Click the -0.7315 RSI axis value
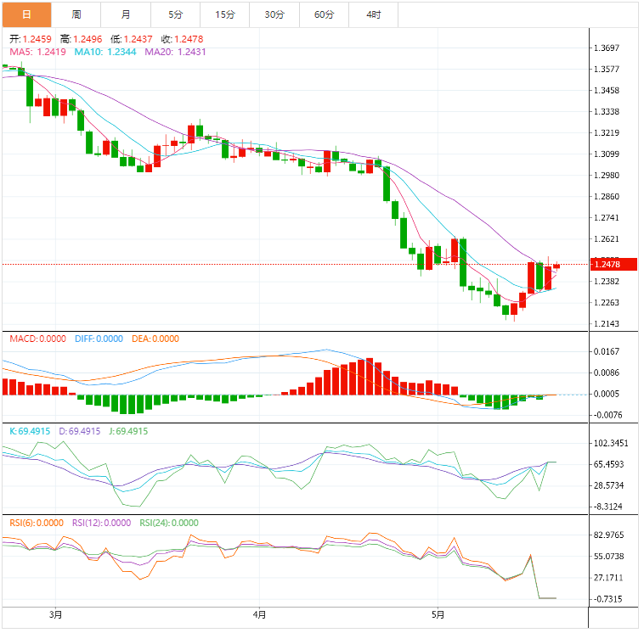The image size is (644, 633). tap(607, 599)
